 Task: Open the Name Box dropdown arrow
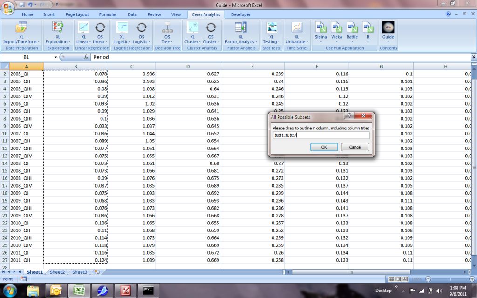[56, 57]
